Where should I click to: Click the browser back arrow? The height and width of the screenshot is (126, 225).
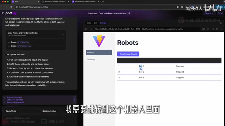point(2,7)
